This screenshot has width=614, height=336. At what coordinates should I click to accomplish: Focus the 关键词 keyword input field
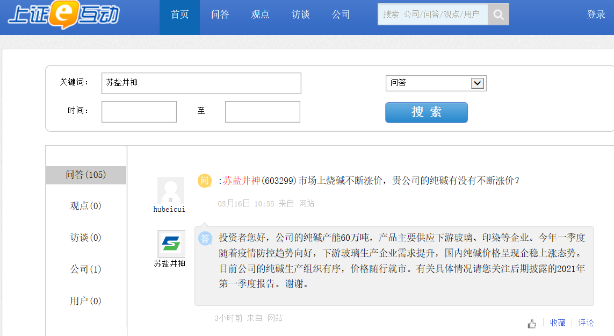coord(201,83)
